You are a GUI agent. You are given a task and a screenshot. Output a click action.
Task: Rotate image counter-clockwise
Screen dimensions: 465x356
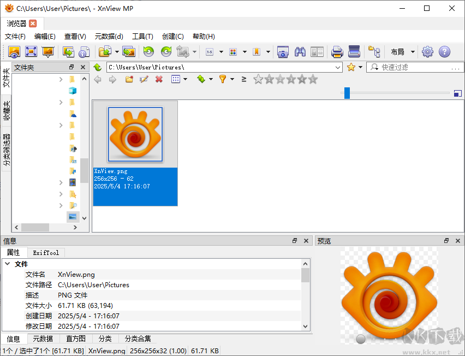pyautogui.click(x=148, y=52)
